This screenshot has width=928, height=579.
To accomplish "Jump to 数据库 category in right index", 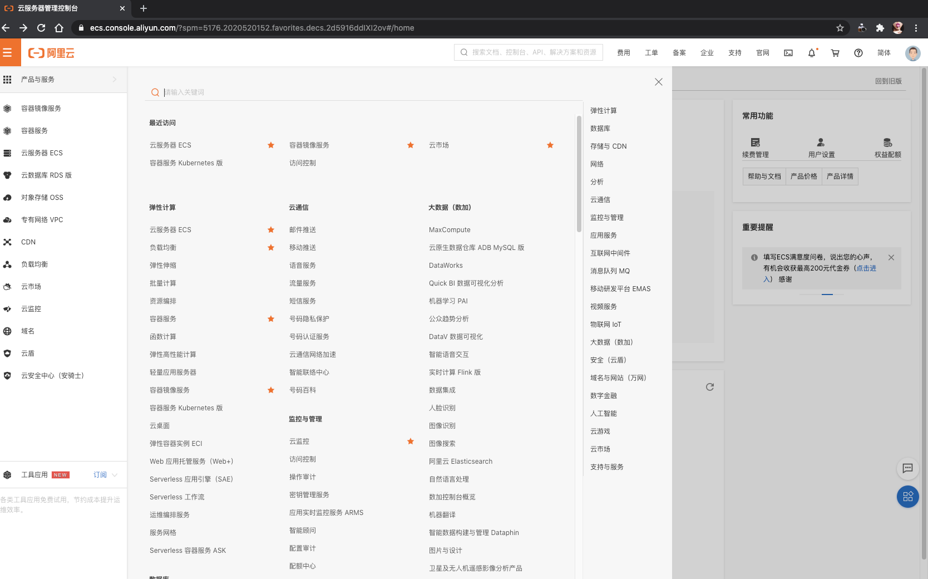I will 600,129.
